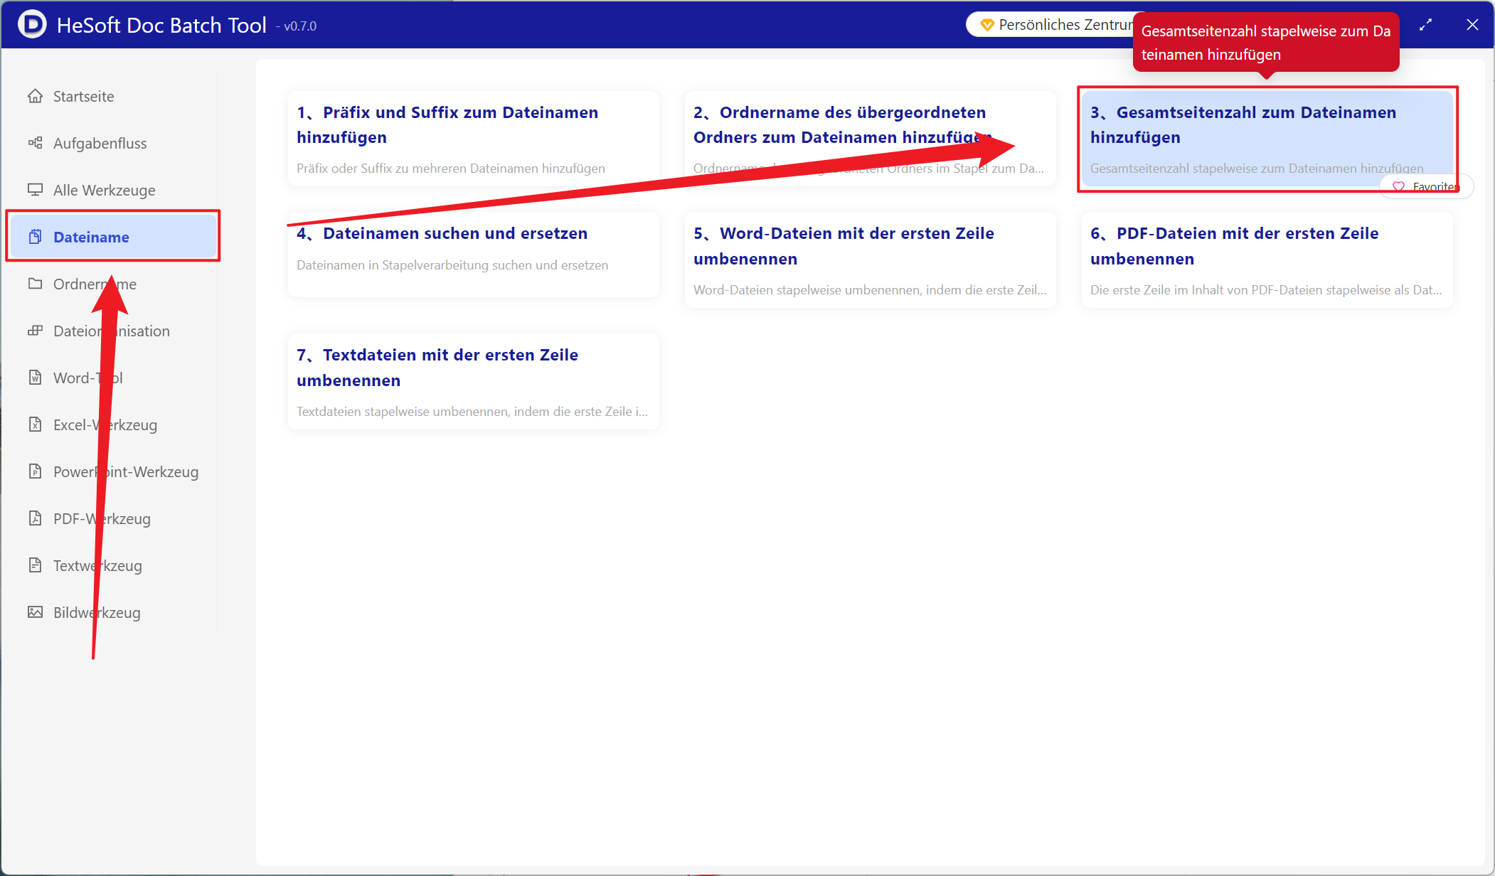Open PDF-Dateien mit der ersten Zeile umbenennen
This screenshot has width=1495, height=876.
1267,260
